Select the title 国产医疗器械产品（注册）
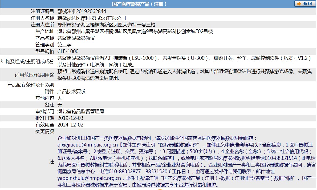The height and width of the screenshot is (190, 317). click(139, 4)
